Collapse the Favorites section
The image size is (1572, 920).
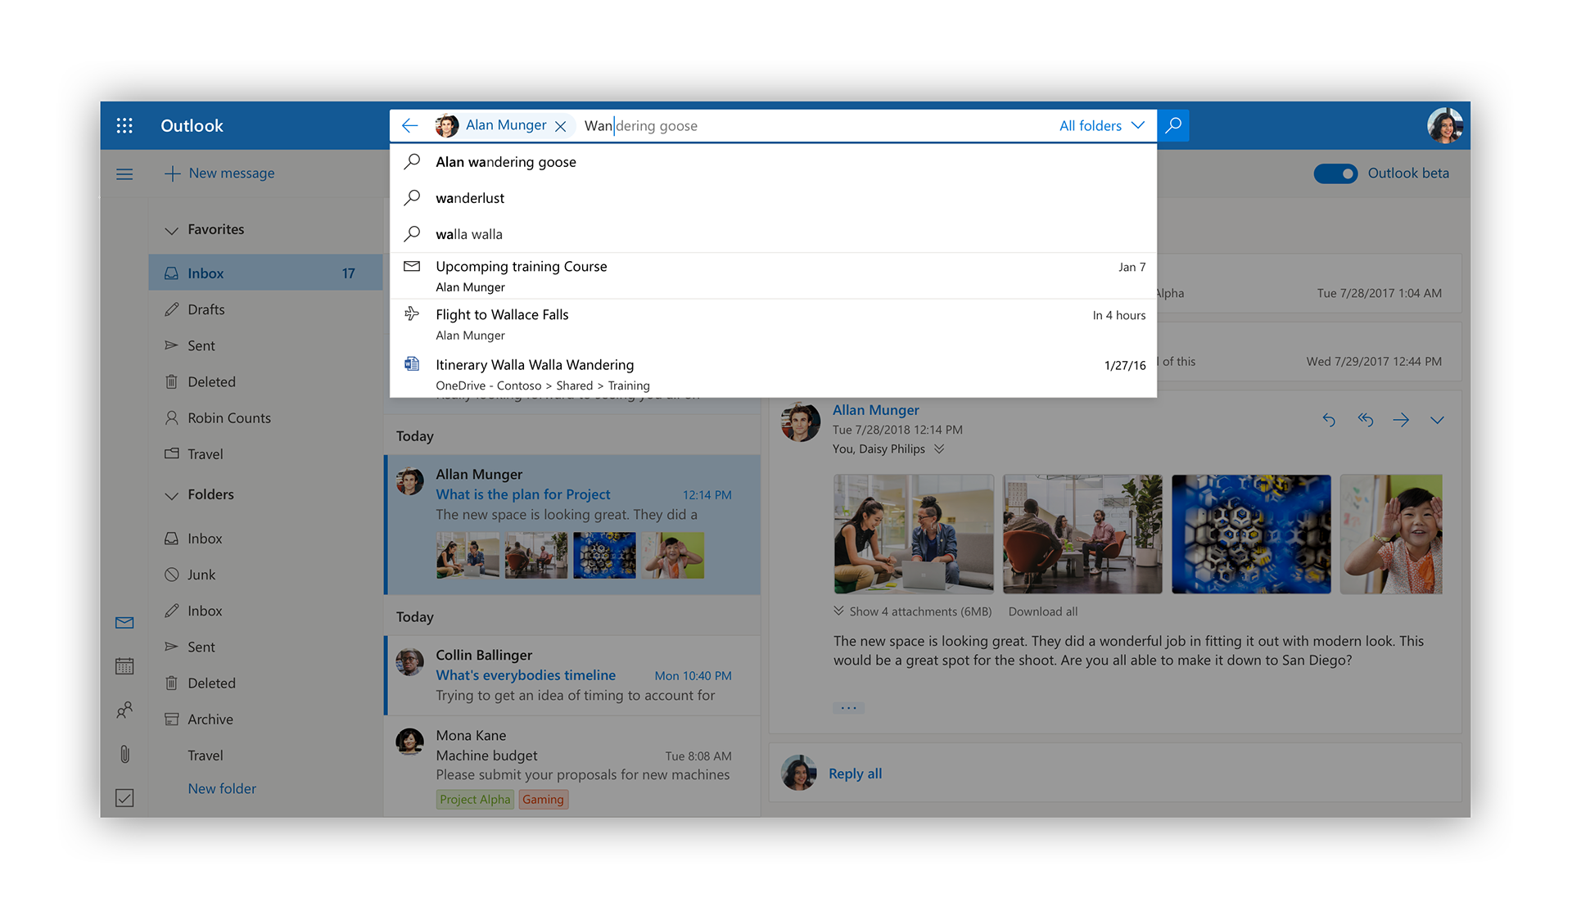(x=171, y=230)
